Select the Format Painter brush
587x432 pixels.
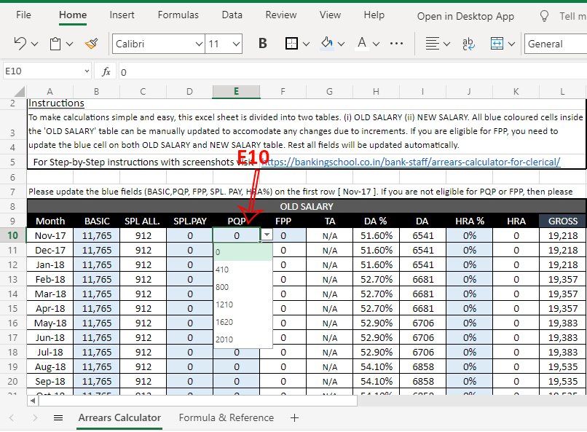91,44
